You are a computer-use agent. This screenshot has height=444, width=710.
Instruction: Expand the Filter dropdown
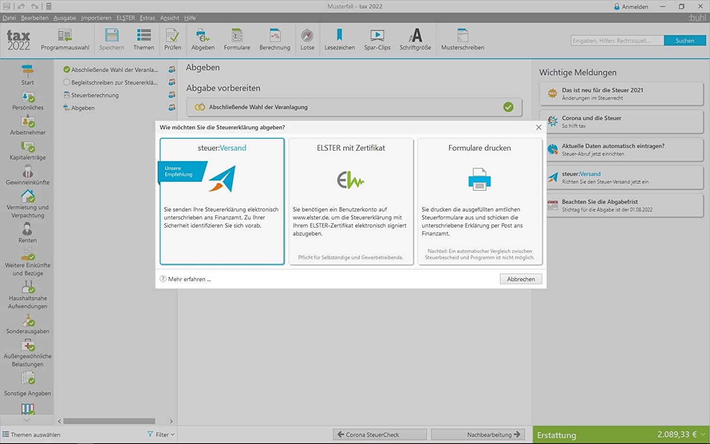pos(161,435)
